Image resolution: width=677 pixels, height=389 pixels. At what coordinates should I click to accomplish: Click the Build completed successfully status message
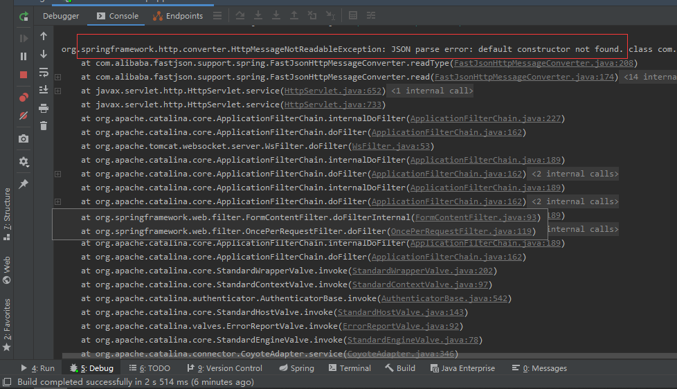tap(136, 382)
